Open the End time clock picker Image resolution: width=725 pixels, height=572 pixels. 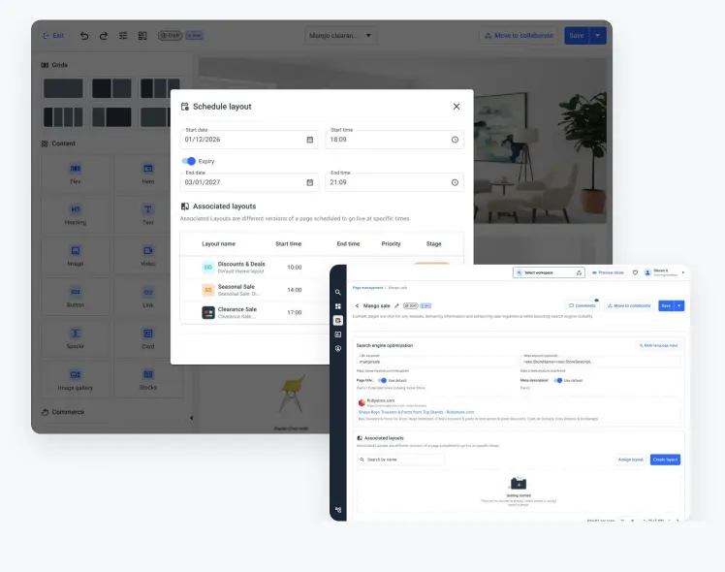(455, 182)
